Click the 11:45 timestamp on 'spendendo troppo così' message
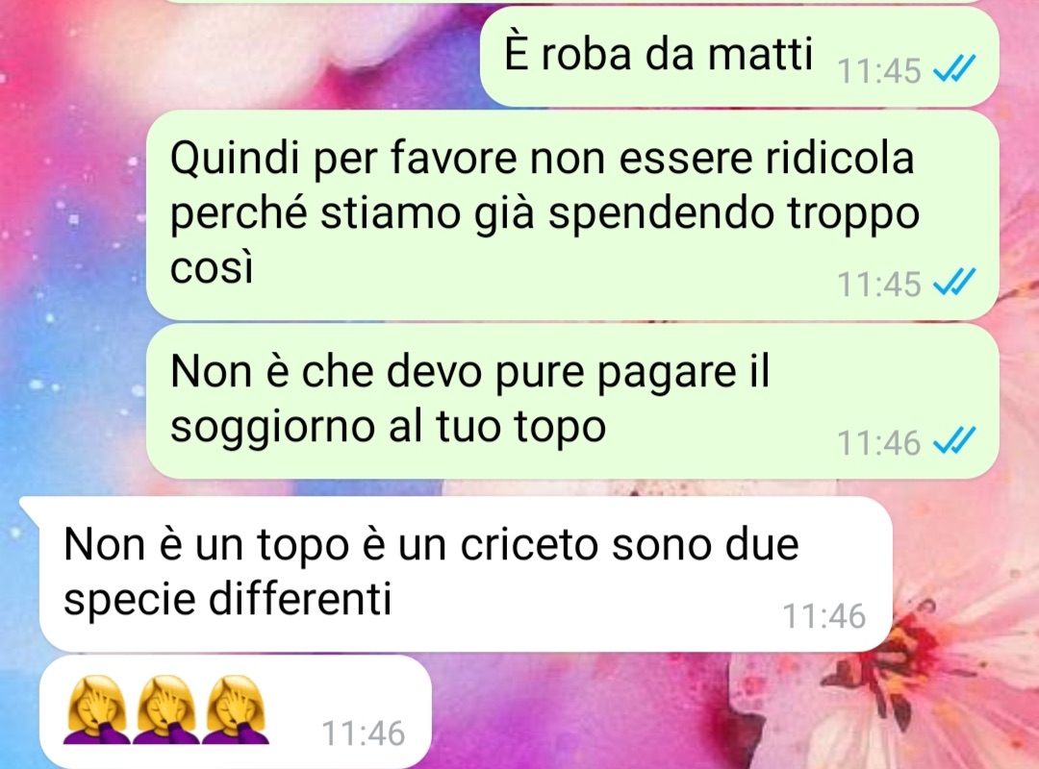Viewport: 1039px width, 769px height. [x=878, y=285]
